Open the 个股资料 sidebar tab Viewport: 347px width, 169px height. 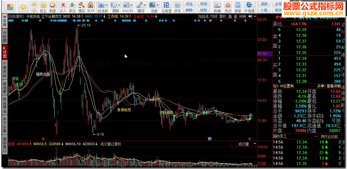pyautogui.click(x=4, y=69)
